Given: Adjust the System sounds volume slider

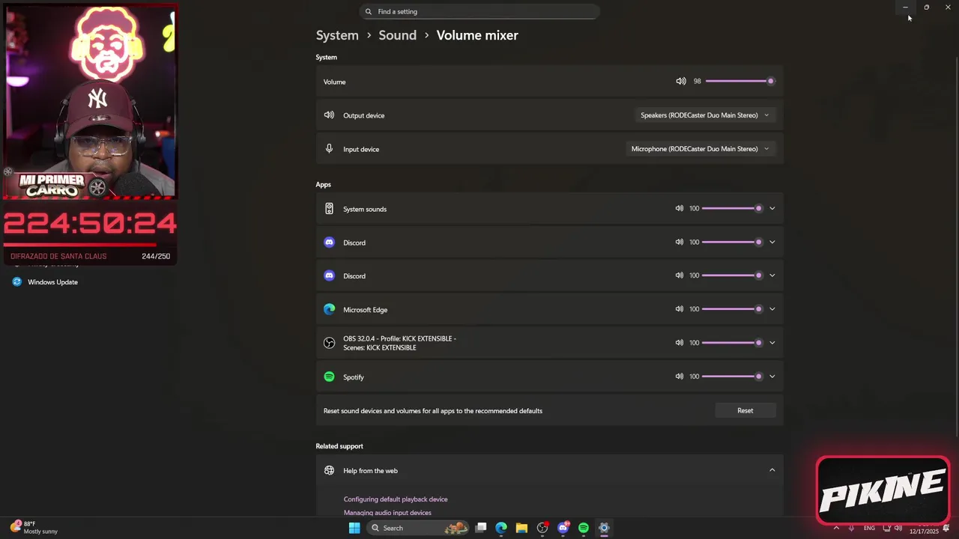Looking at the screenshot, I should 733,208.
